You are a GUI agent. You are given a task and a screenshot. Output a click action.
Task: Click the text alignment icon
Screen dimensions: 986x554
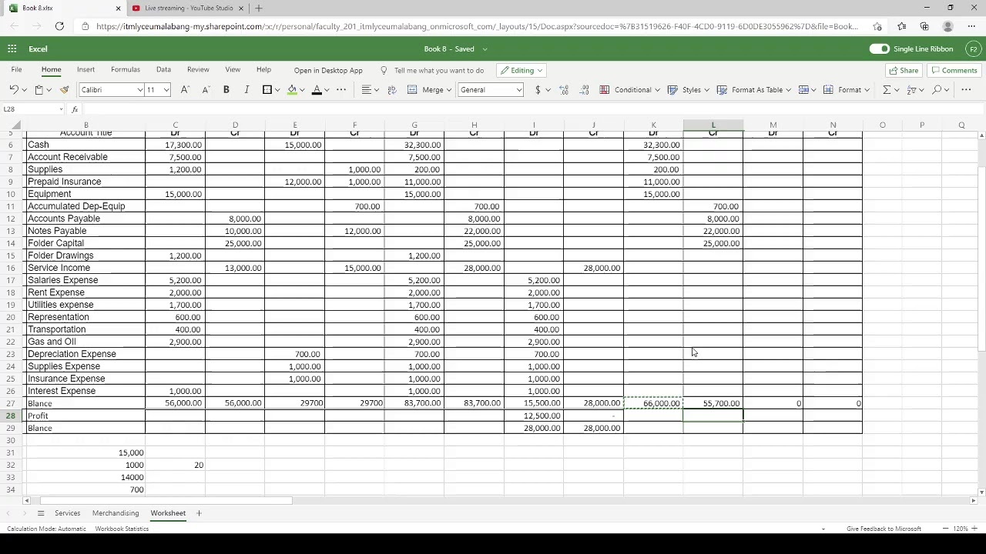point(367,90)
